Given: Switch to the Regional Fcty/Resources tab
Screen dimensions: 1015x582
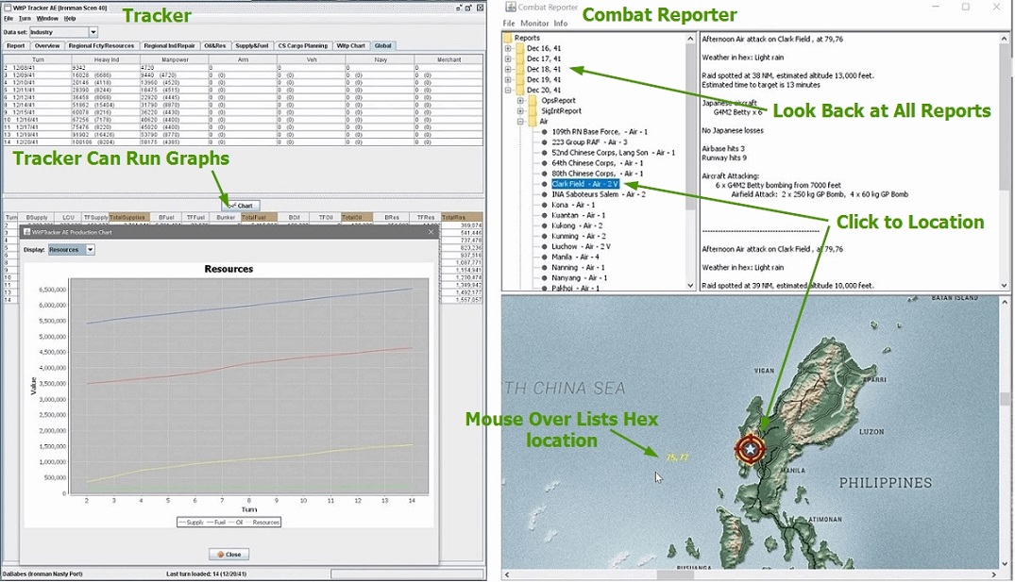Looking at the screenshot, I should coord(101,46).
